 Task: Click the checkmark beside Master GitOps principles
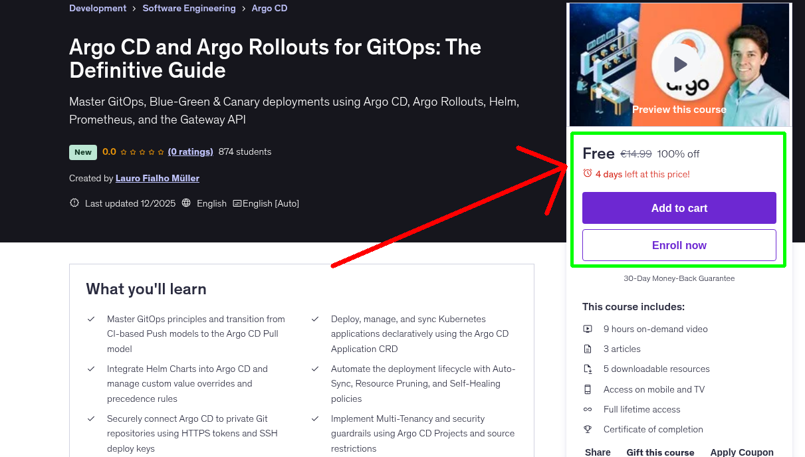point(91,319)
